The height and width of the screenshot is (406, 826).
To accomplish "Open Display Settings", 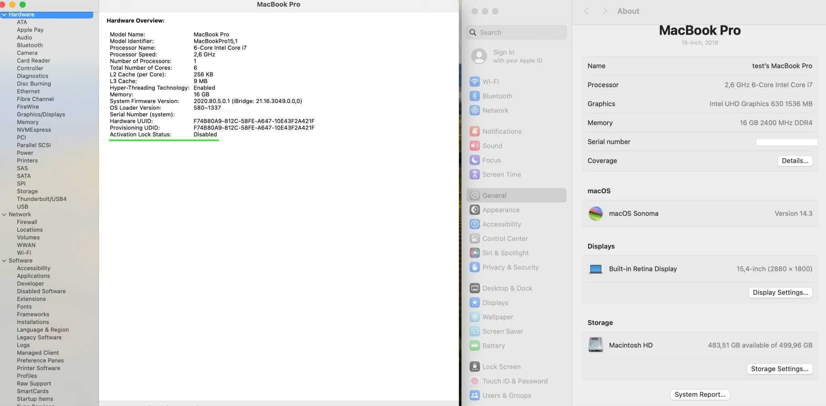I will [x=780, y=293].
